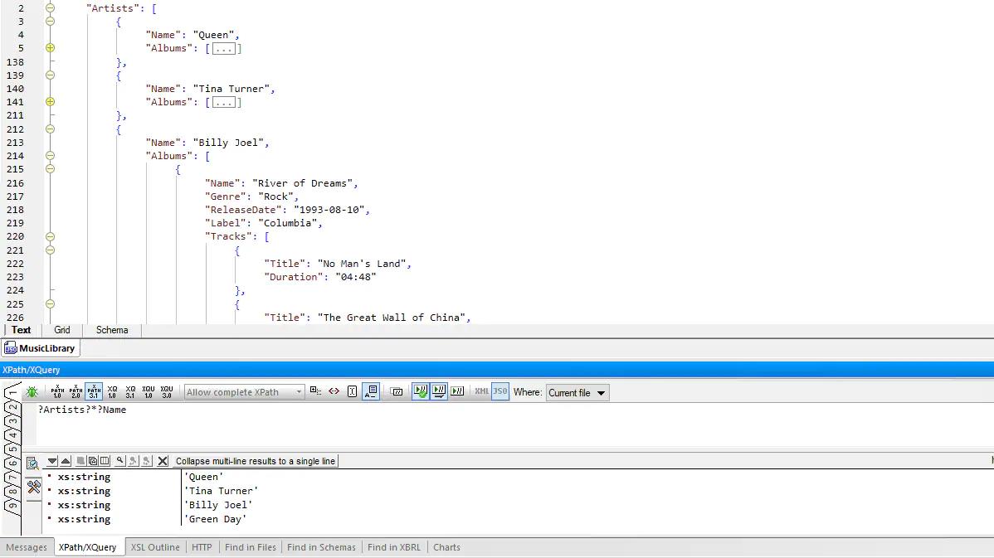Viewport: 994px width, 558px height.
Task: Click the find next icon in results
Action: coord(146,461)
